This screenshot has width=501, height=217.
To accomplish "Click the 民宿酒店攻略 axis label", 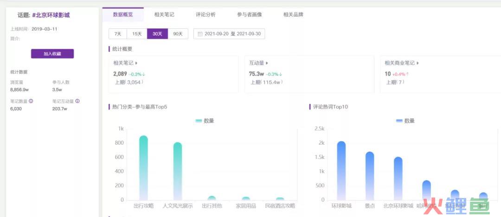I will [280, 206].
